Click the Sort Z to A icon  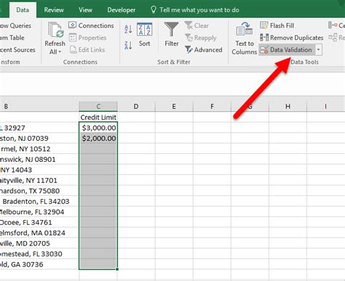tap(128, 45)
